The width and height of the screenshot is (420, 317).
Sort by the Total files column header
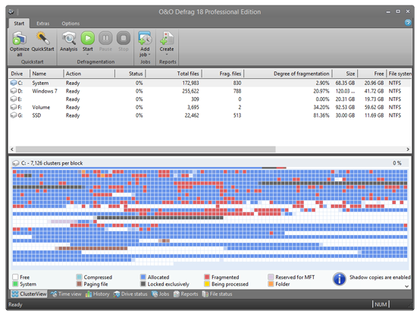(174, 74)
